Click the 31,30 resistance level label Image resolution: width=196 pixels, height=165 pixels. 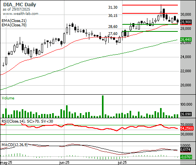(113, 7)
